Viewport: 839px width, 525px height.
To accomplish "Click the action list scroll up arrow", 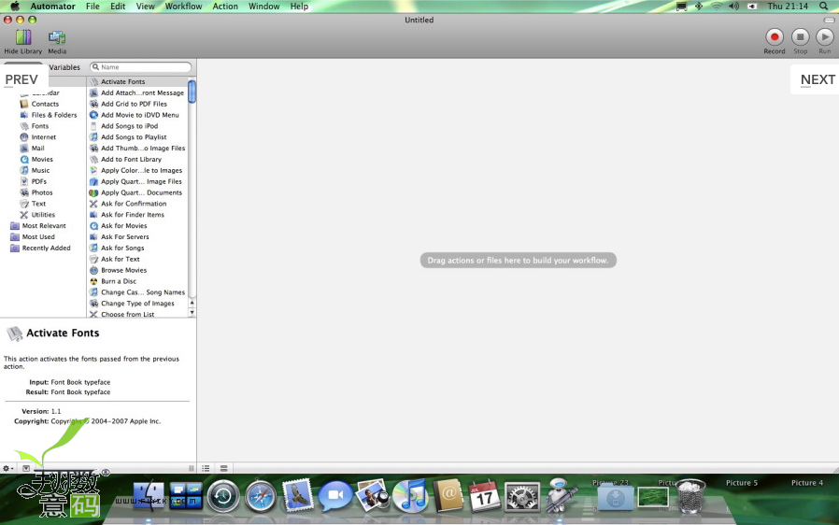I will pos(192,303).
